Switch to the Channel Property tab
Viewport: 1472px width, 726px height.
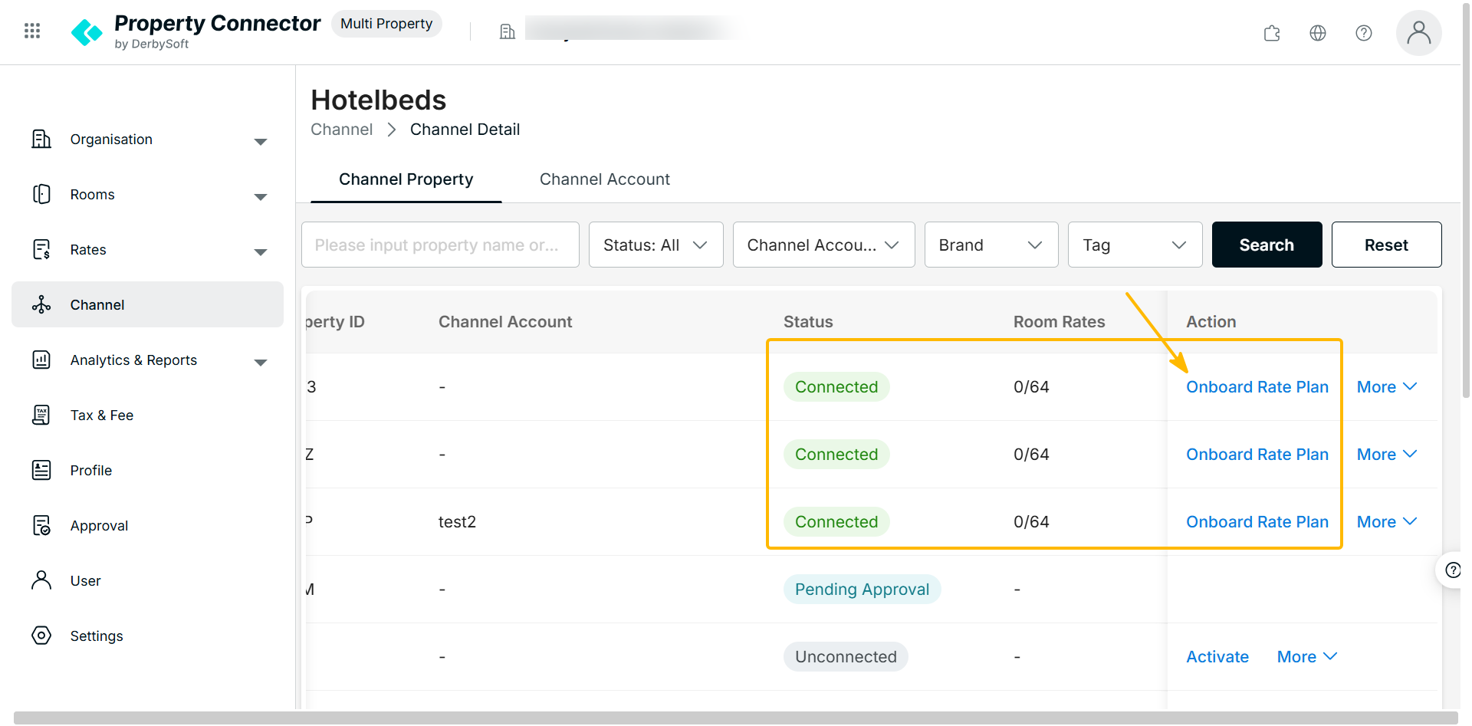[406, 179]
